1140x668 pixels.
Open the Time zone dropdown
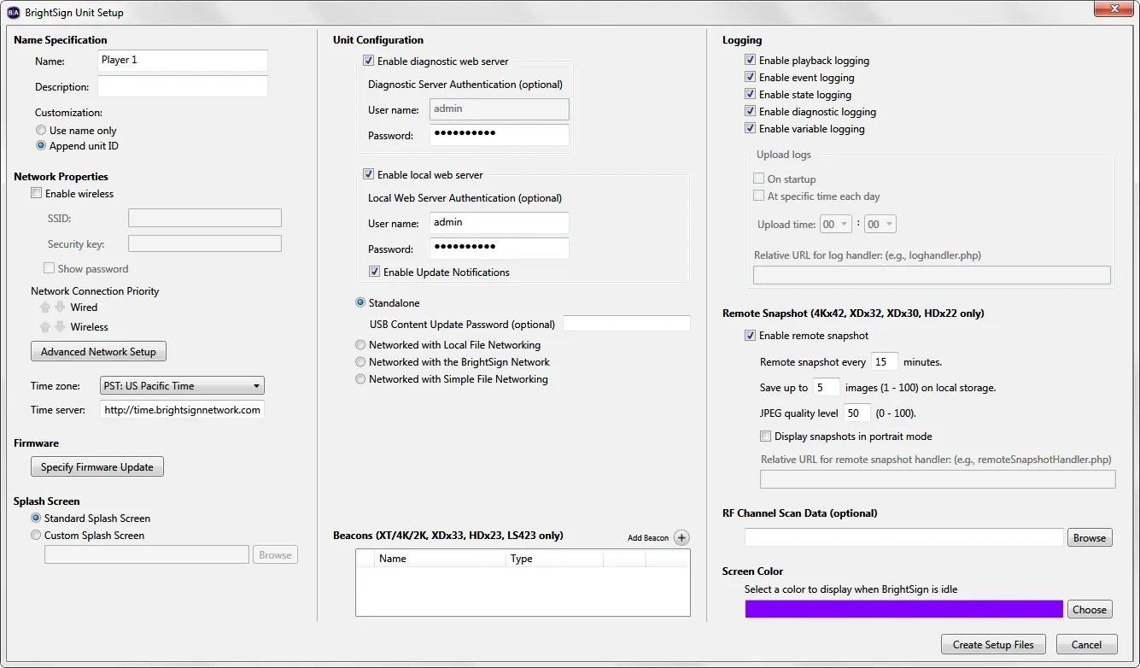pyautogui.click(x=182, y=386)
